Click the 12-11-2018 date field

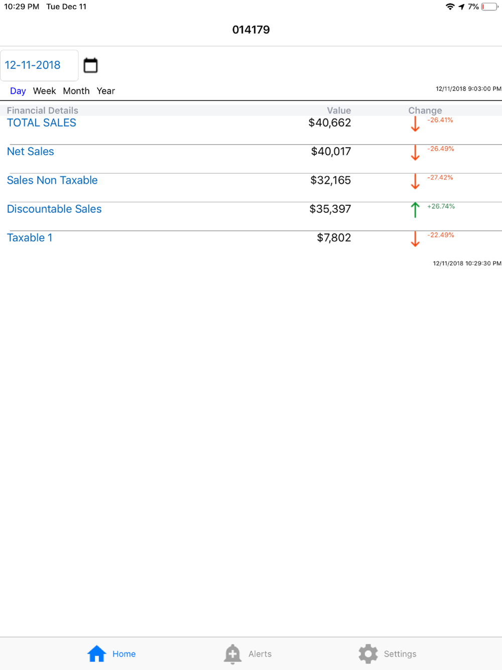pyautogui.click(x=39, y=65)
